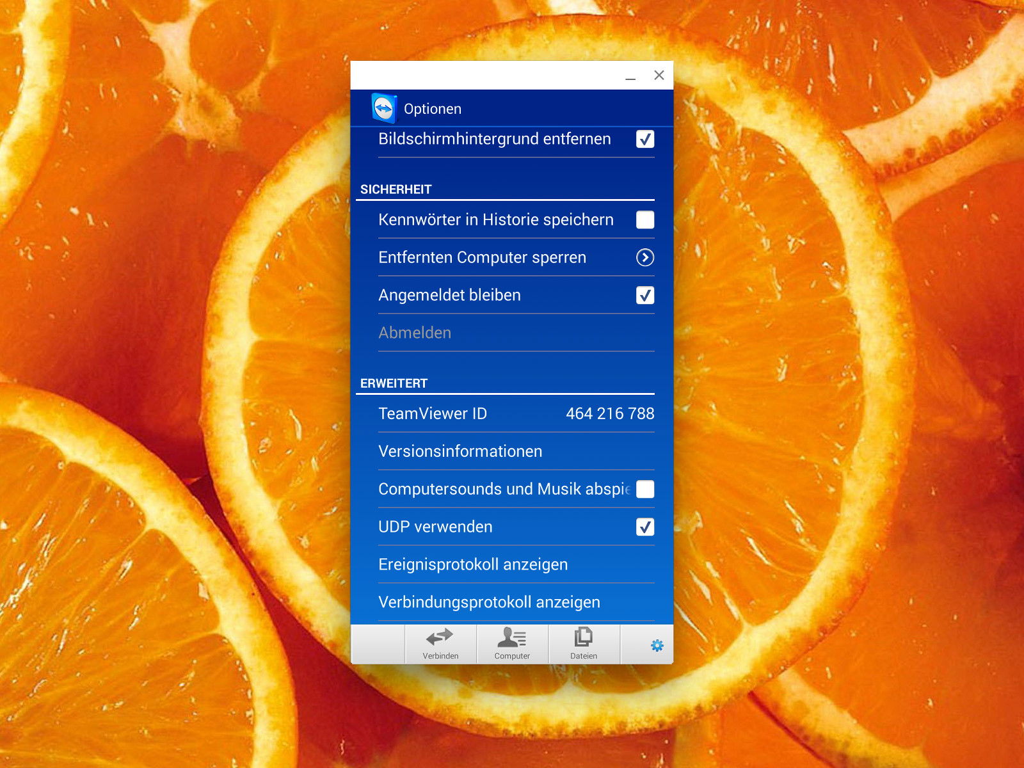Viewport: 1024px width, 768px height.
Task: Expand Entfernten Computer sperren arrow
Action: pos(645,257)
